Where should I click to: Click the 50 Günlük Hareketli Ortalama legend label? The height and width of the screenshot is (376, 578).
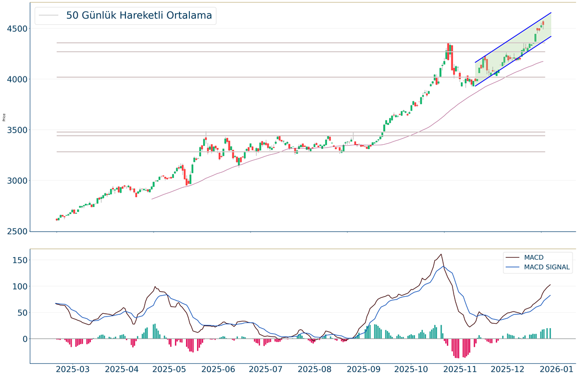[x=139, y=15]
